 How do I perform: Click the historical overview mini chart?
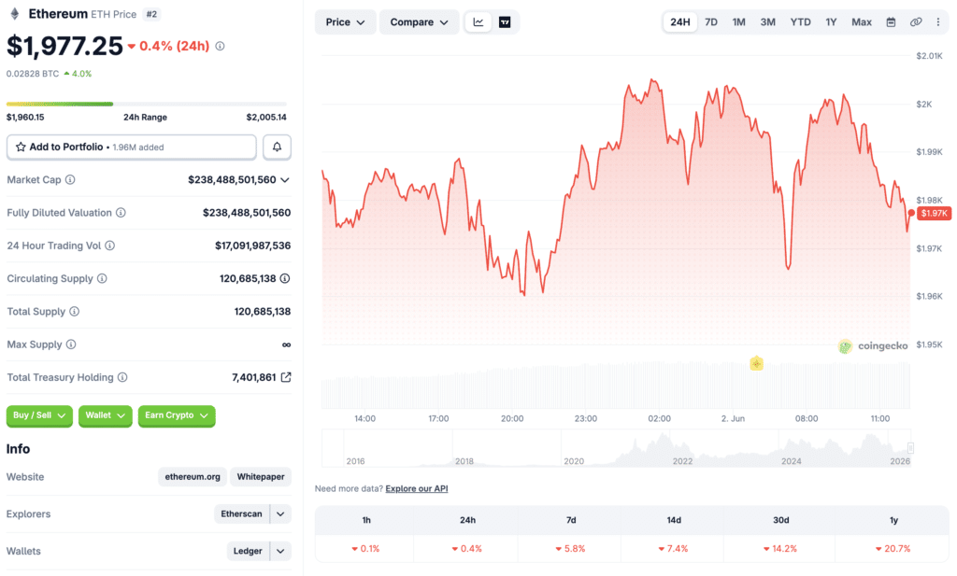coord(616,448)
